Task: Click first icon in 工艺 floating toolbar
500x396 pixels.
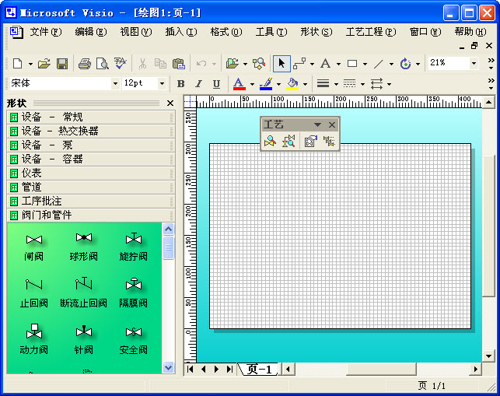Action: pyautogui.click(x=270, y=141)
